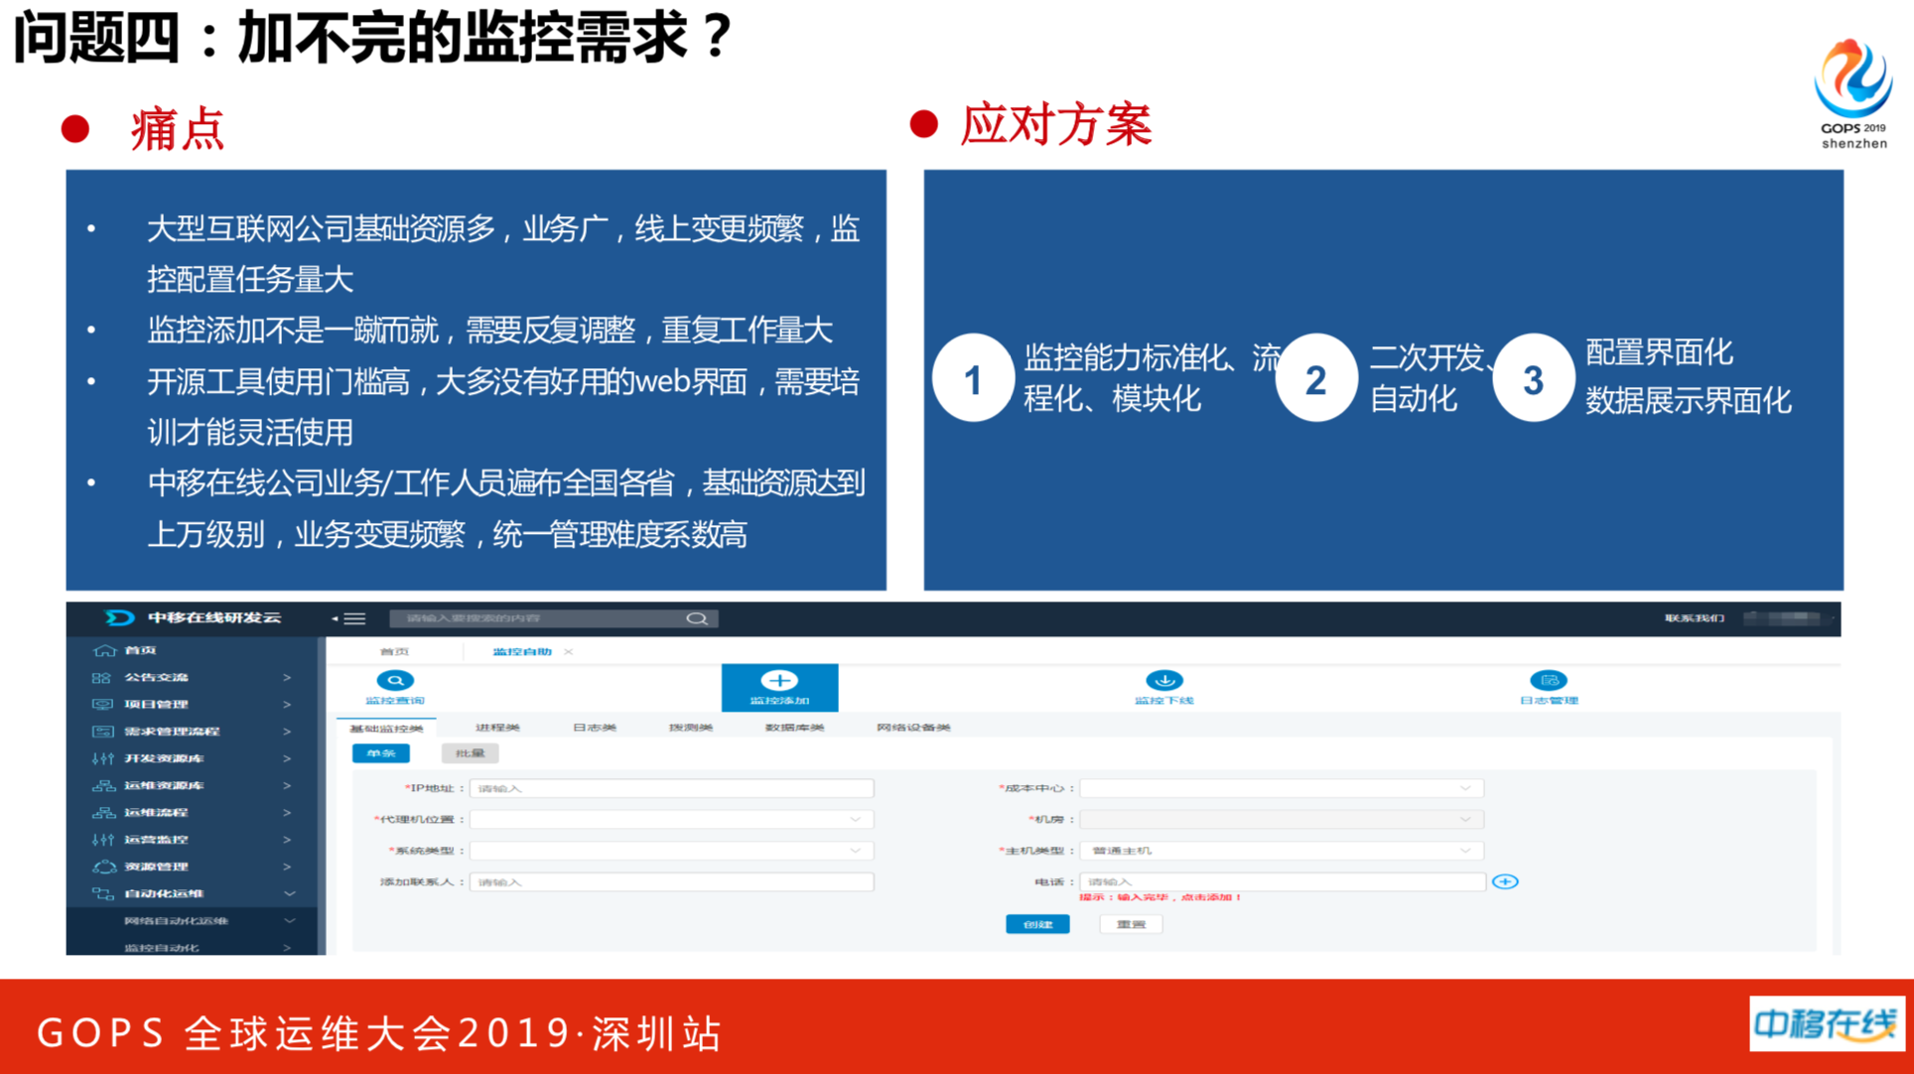Screen dimensions: 1914x1074
Task: Click the 痛点 heading text
Action: (178, 129)
